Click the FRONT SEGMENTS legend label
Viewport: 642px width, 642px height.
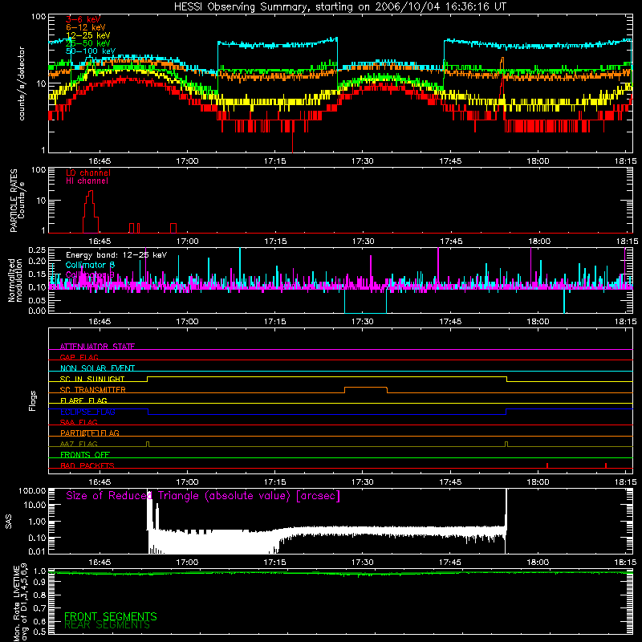coord(111,616)
